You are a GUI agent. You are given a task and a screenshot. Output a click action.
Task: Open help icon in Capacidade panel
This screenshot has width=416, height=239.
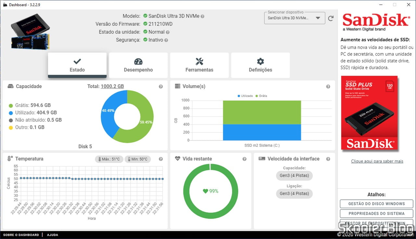[161, 87]
